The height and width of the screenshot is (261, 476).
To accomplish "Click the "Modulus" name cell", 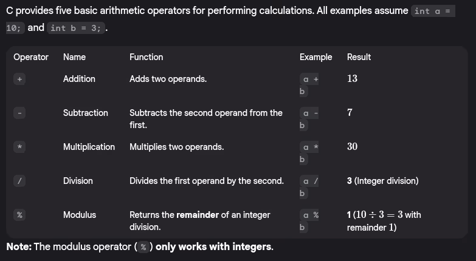I will pyautogui.click(x=80, y=215).
